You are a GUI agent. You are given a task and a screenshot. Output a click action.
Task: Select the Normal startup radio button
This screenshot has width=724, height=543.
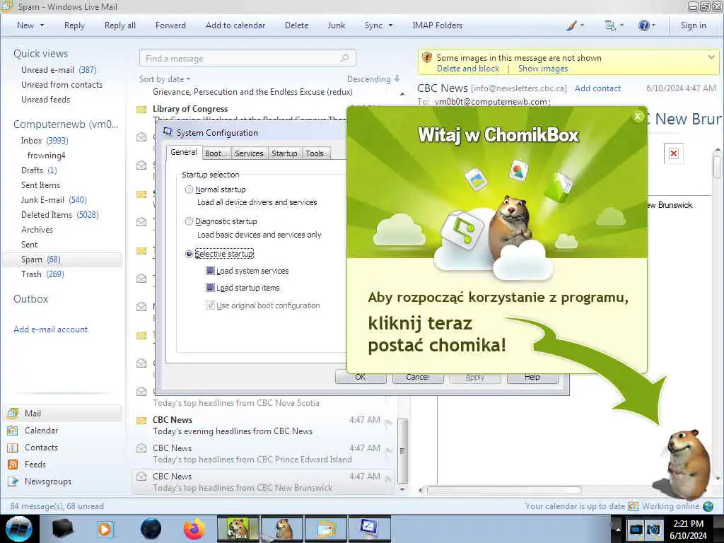[x=189, y=189]
